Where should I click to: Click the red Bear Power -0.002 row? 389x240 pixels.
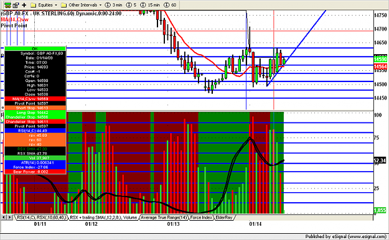click(x=35, y=172)
